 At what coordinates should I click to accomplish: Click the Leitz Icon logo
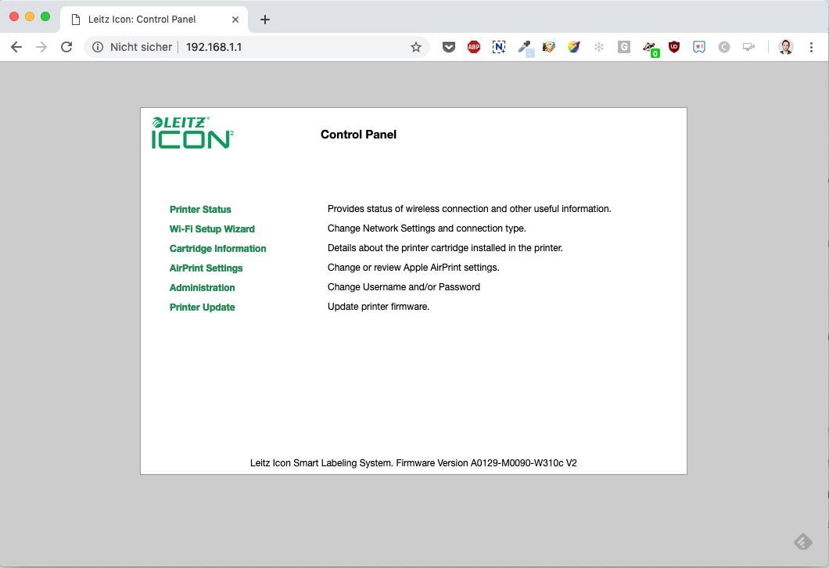point(192,133)
